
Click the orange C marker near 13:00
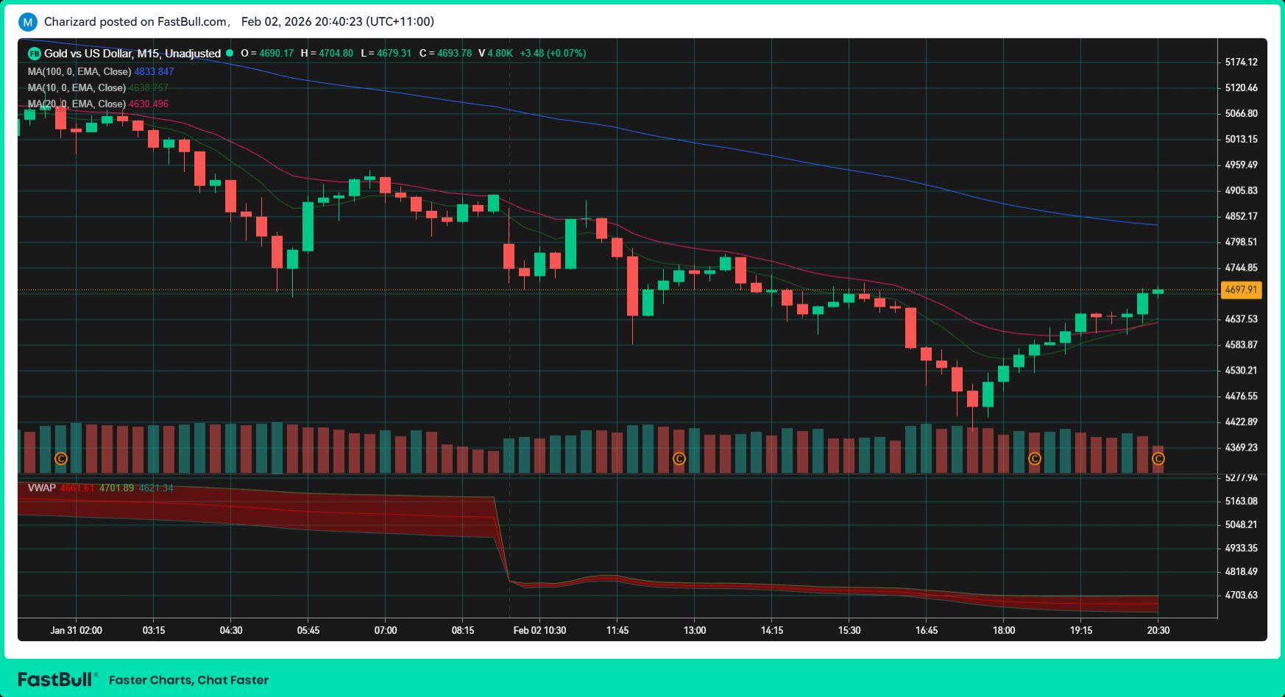click(x=679, y=459)
